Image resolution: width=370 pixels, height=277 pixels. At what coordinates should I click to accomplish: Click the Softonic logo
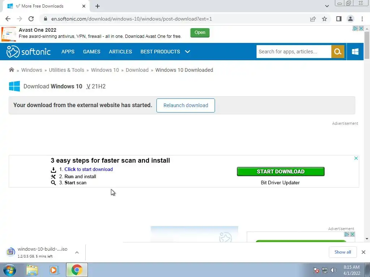click(28, 52)
